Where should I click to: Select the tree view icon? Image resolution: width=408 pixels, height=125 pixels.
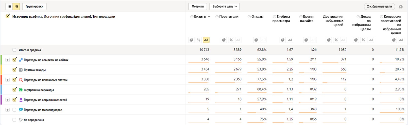pyautogui.click(x=16, y=7)
